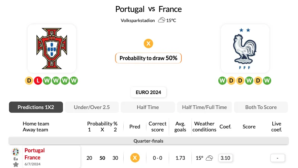Click the Portugal team crest logo
The height and width of the screenshot is (168, 298).
(x=52, y=49)
